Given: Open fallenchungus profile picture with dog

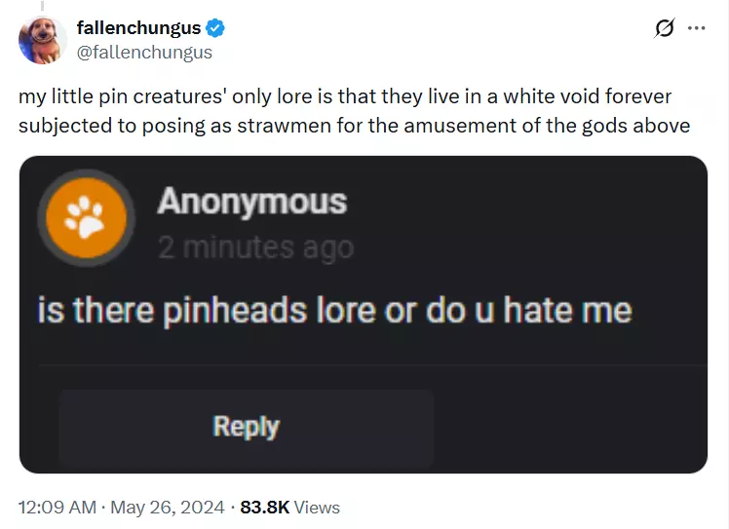Looking at the screenshot, I should [43, 40].
